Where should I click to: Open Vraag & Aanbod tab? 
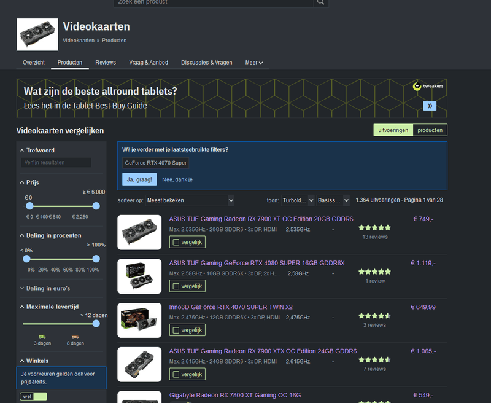point(149,63)
